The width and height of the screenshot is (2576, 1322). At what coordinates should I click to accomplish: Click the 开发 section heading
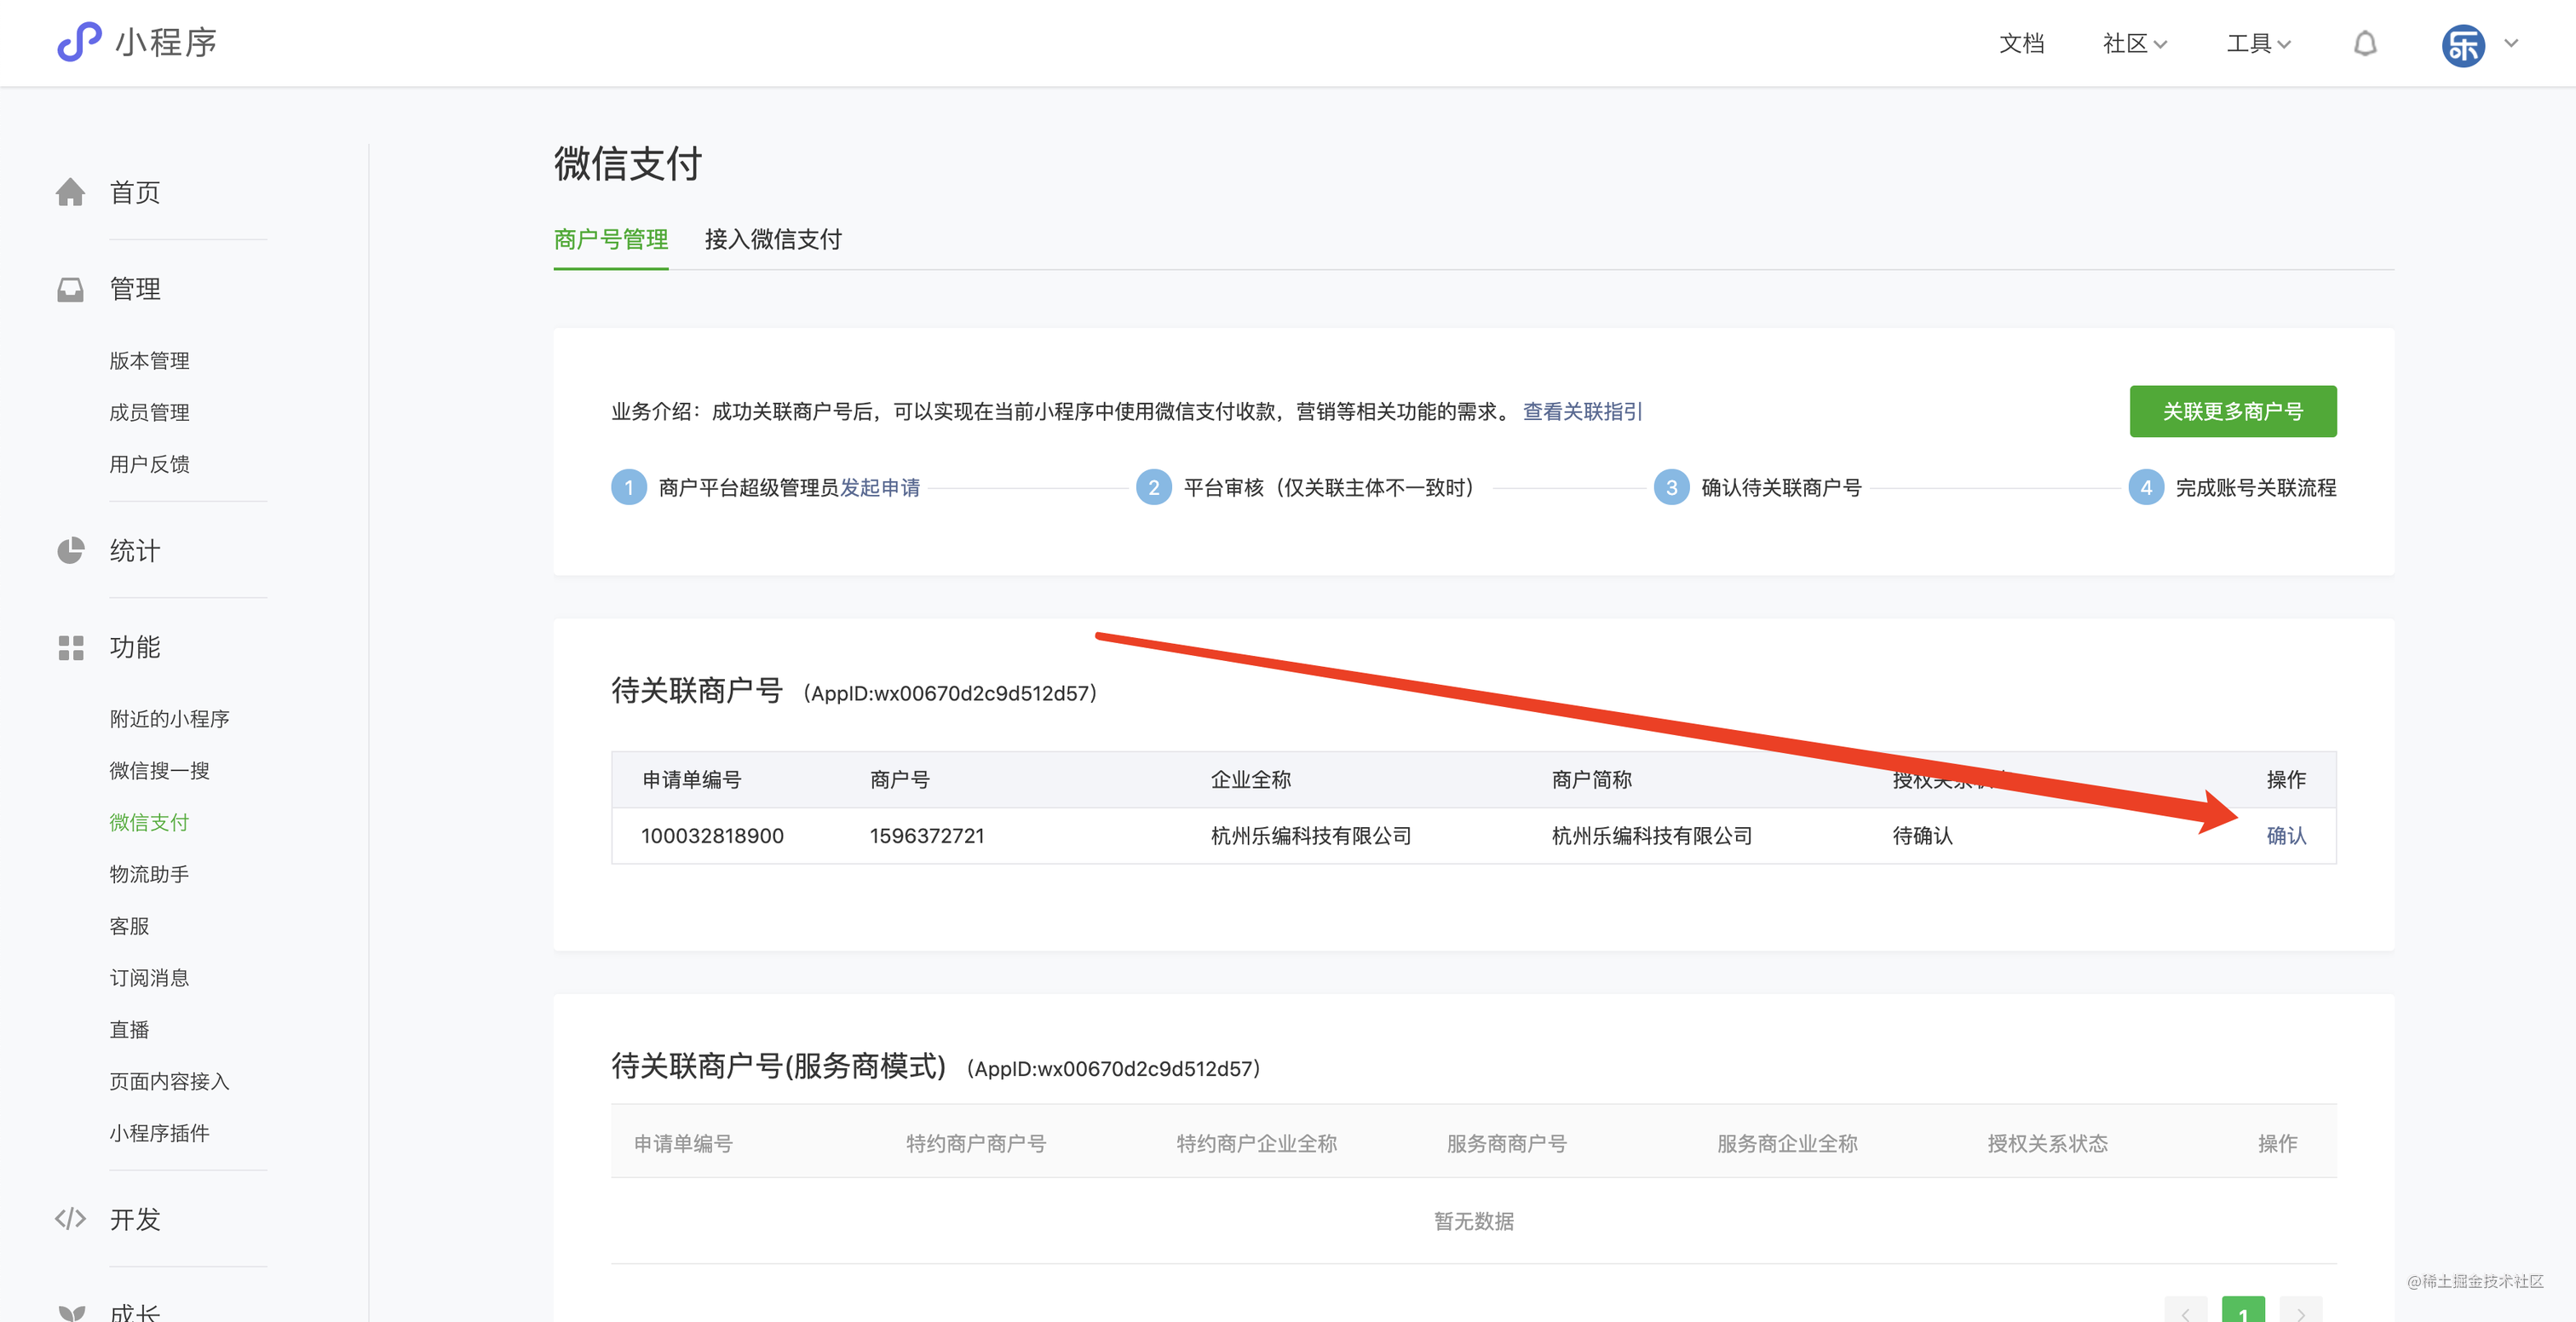point(134,1218)
